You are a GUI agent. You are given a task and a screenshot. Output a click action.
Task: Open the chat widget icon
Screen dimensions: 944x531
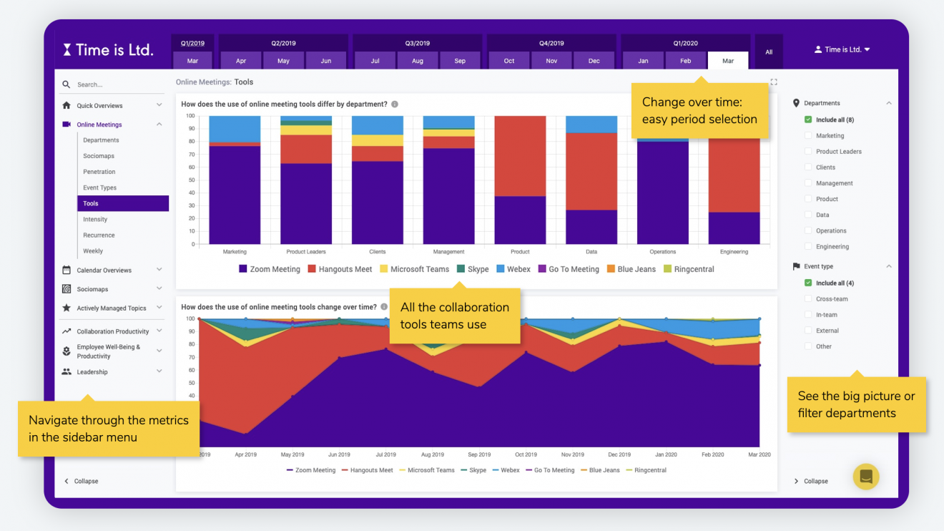pos(866,477)
